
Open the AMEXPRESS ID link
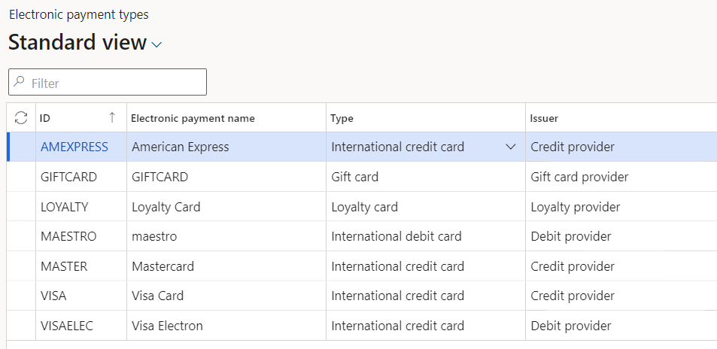pyautogui.click(x=74, y=147)
